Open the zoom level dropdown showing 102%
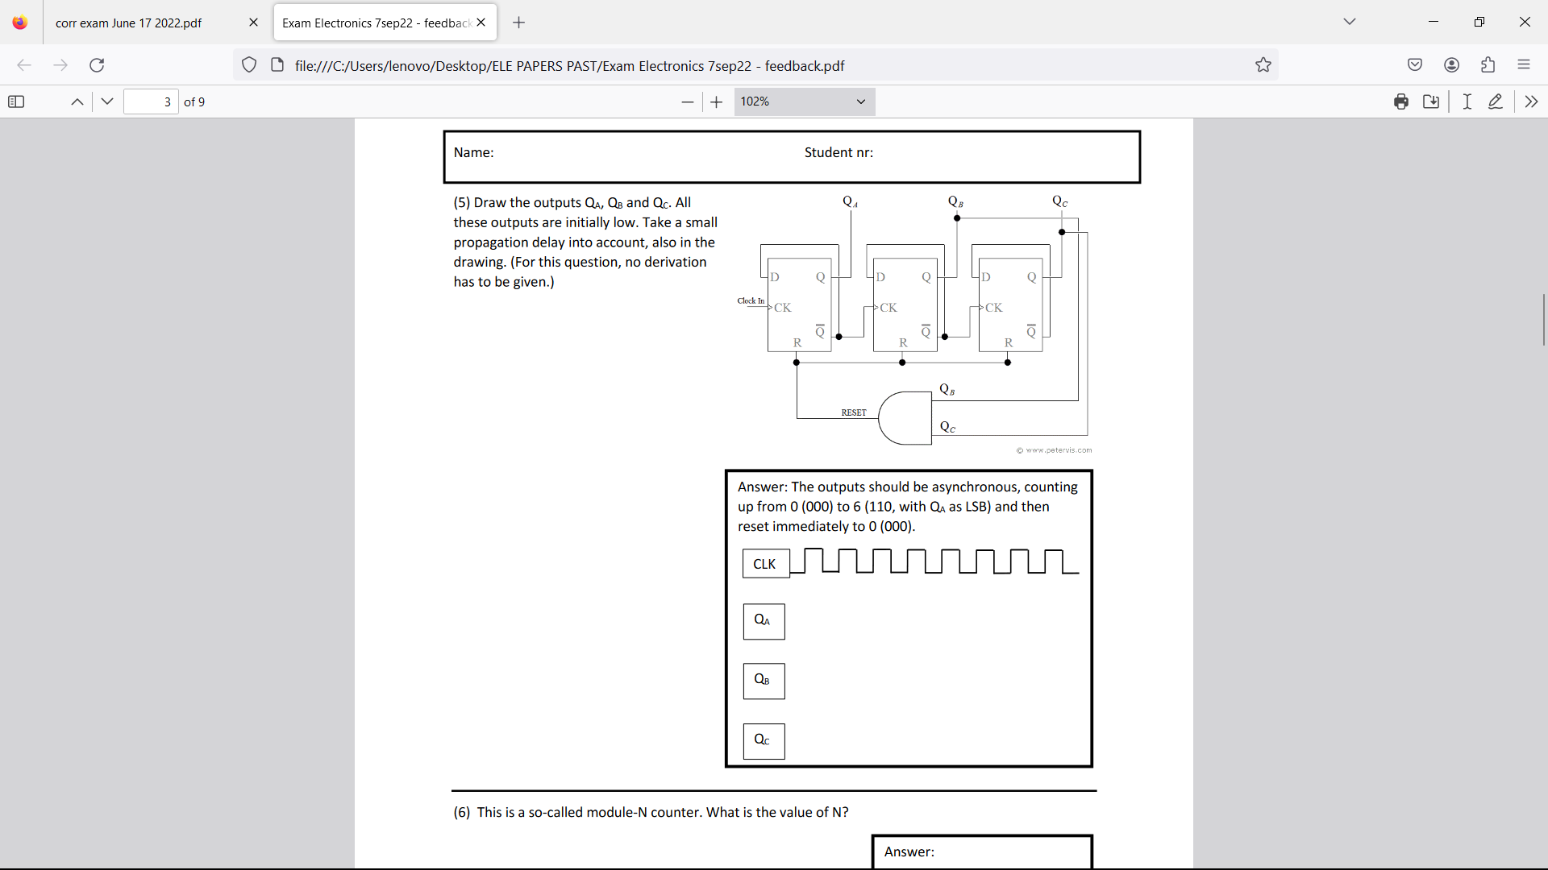The width and height of the screenshot is (1548, 870). [x=804, y=101]
